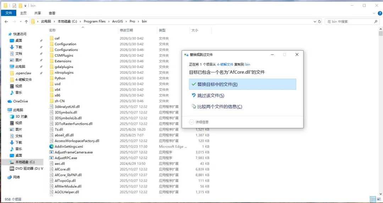Click the AfCore.dll file icon
383x203 pixels.
click(x=51, y=169)
